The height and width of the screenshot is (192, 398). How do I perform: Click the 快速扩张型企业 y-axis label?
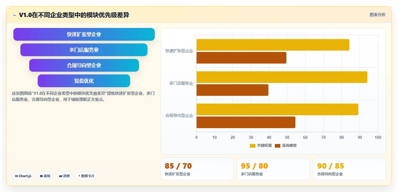[x=179, y=51]
